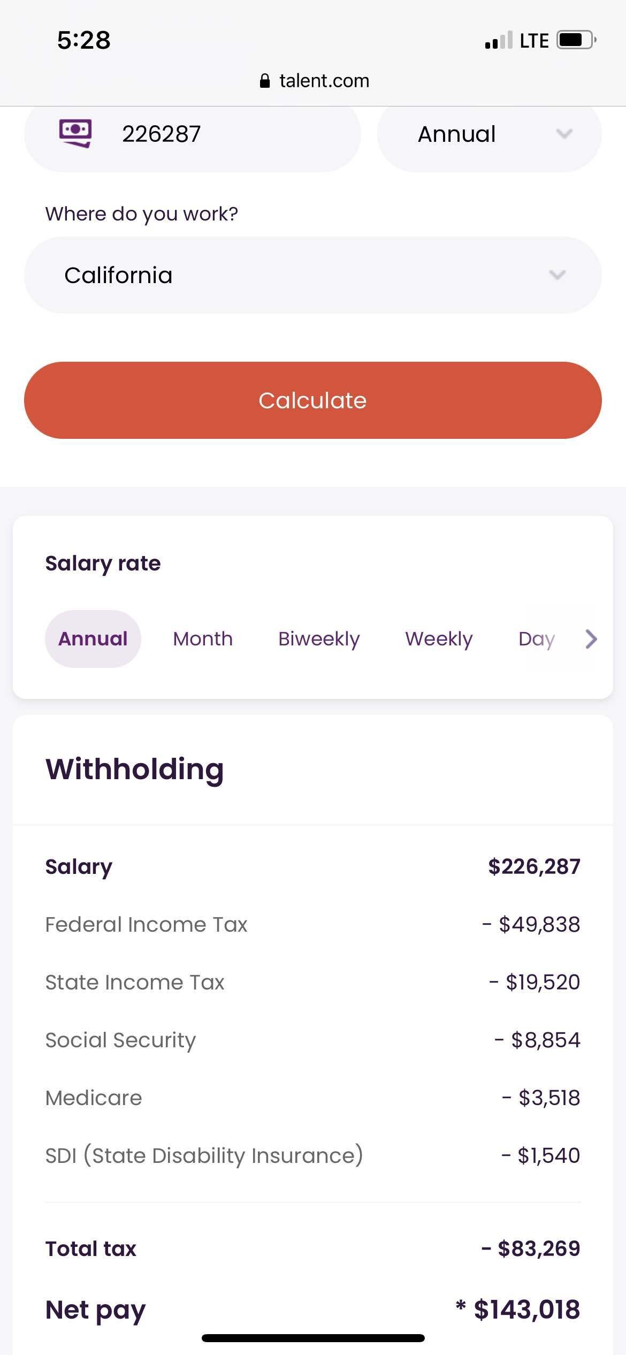Select the Weekly salary rate
This screenshot has width=626, height=1355.
coord(439,638)
